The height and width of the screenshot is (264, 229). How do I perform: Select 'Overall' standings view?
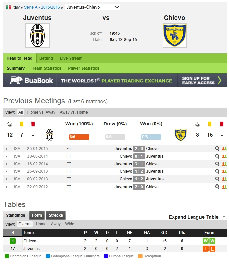tap(25, 224)
